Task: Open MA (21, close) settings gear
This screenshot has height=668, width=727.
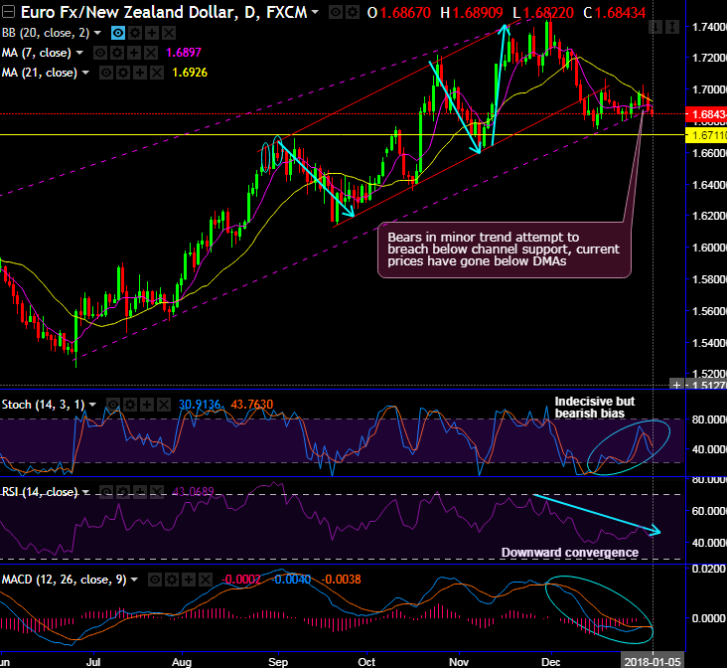Action: pyautogui.click(x=123, y=73)
